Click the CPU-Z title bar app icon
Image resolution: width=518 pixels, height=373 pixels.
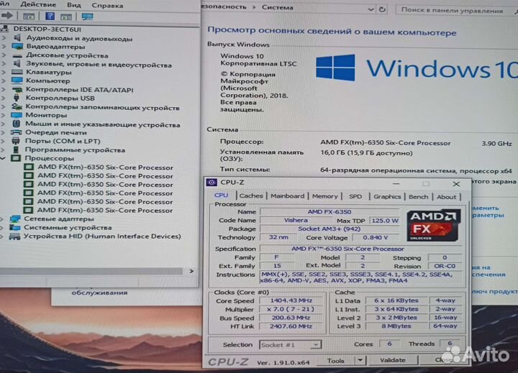tap(212, 183)
